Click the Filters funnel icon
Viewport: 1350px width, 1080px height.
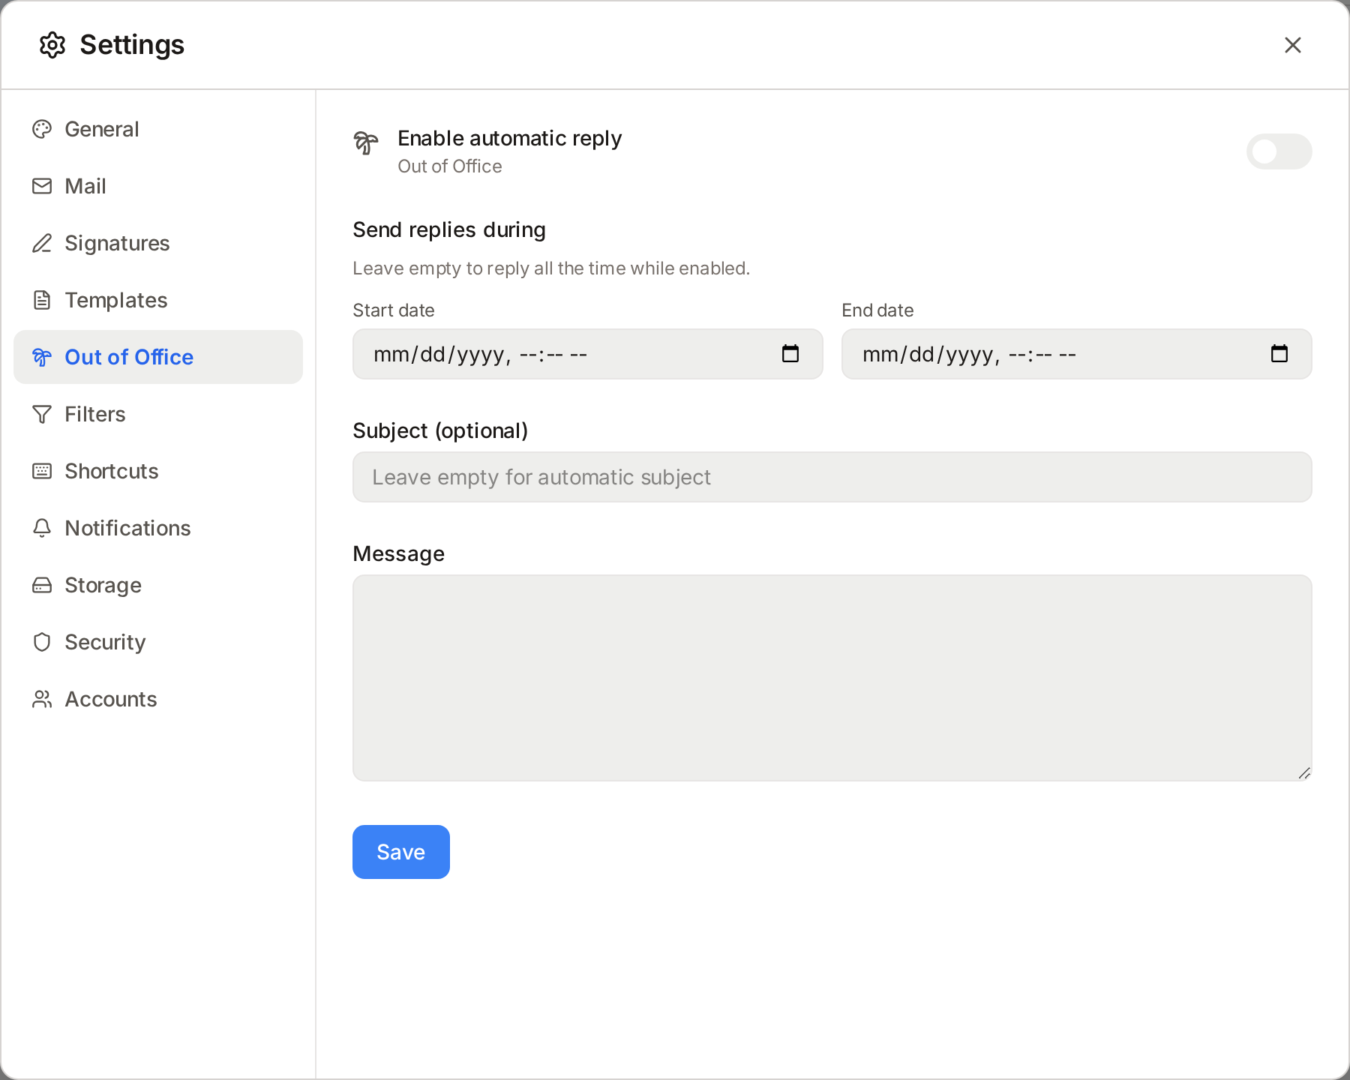[42, 414]
